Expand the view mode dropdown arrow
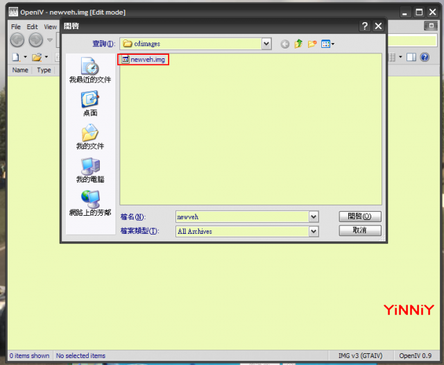Viewport: 444px width, 365px height. (x=400, y=57)
